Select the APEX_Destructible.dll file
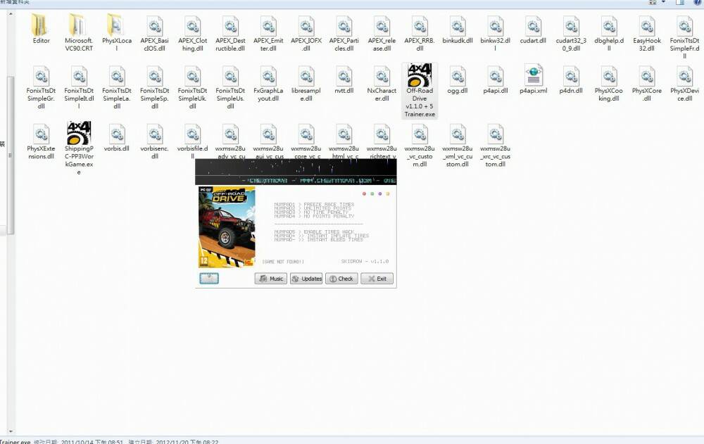This screenshot has width=704, height=444. pyautogui.click(x=230, y=32)
